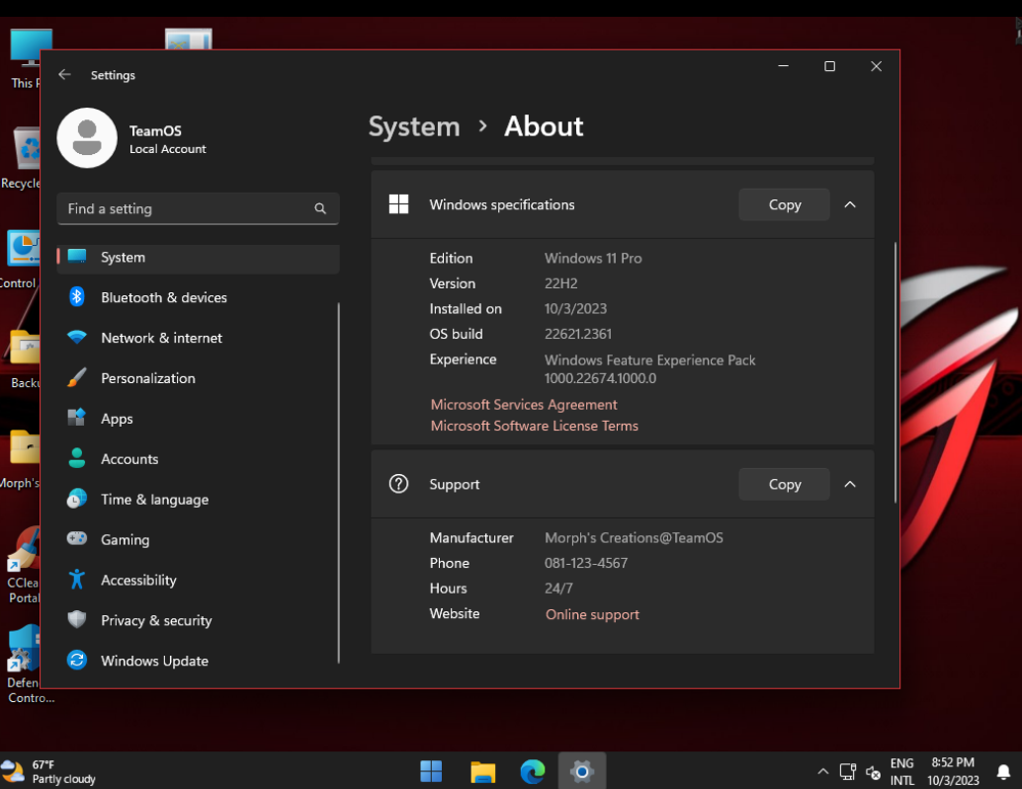Open Microsoft Software License Terms link
The image size is (1022, 789).
tap(535, 426)
